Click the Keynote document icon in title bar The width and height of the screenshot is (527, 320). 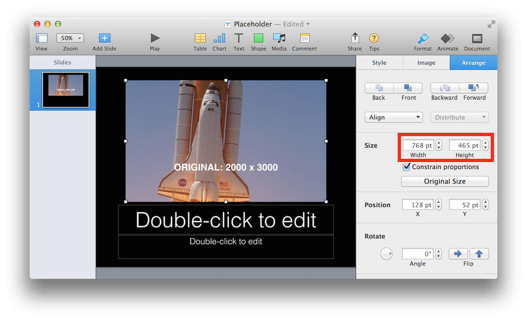point(228,24)
